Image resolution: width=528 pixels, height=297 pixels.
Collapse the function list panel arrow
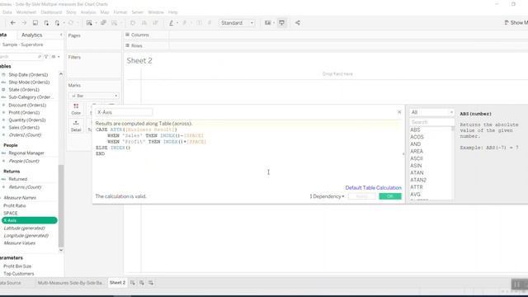(x=403, y=154)
